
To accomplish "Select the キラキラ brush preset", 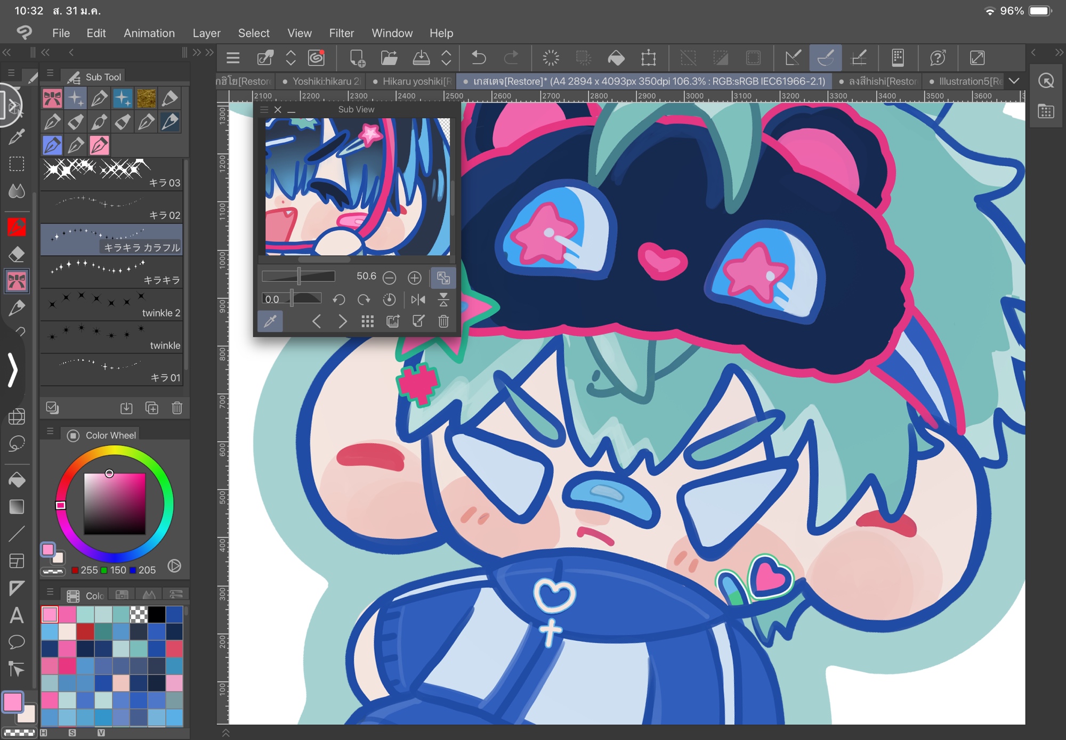I will 112,273.
